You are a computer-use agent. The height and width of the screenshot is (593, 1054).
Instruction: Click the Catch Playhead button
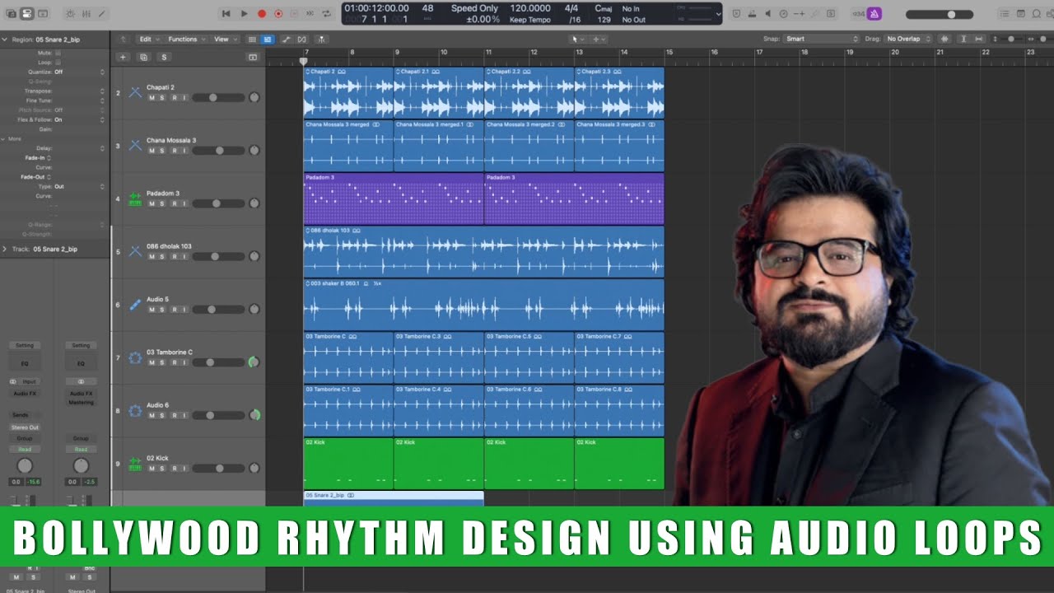click(320, 39)
